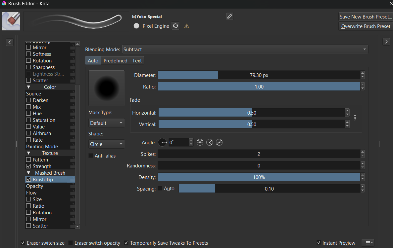
Task: Open the Shape dropdown set to Circle
Action: coord(106,144)
